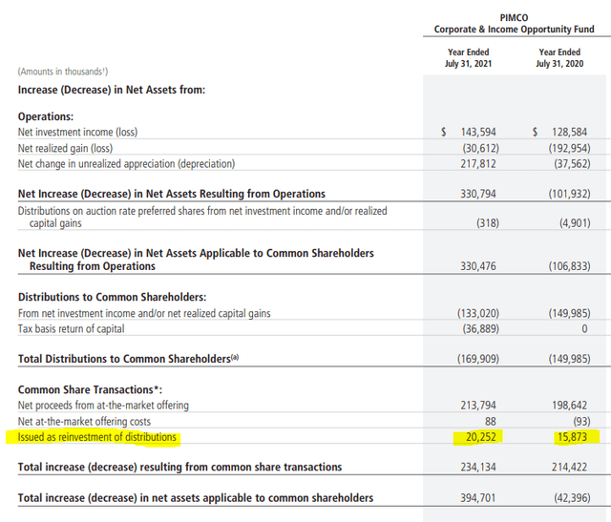Click 'Total increase (decrease) resulting from common share transactions'
This screenshot has width=611, height=522.
pos(179,467)
